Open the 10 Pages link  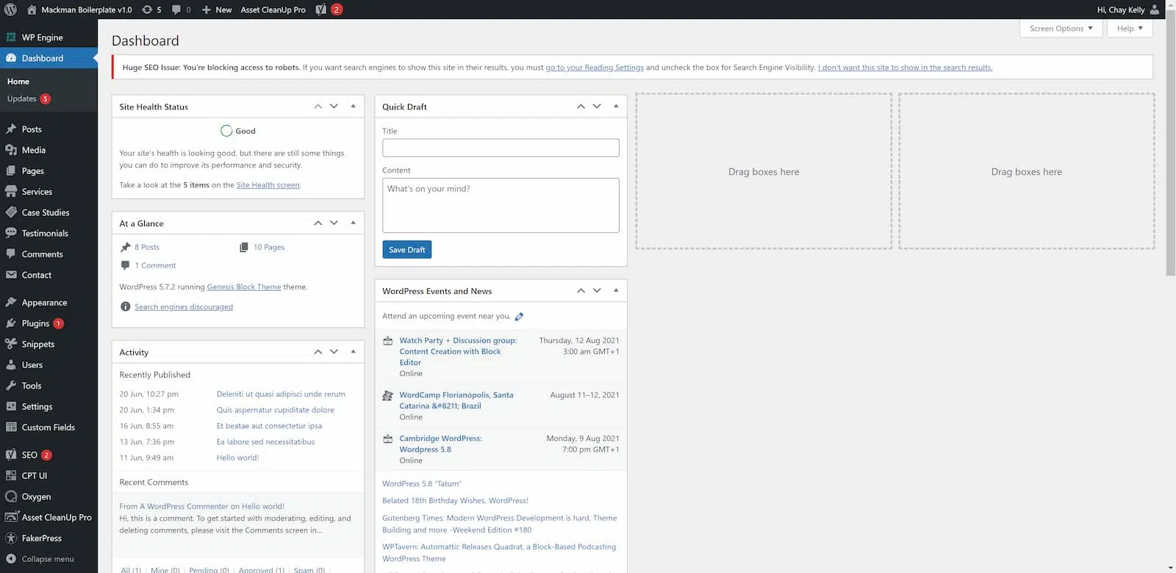(269, 248)
